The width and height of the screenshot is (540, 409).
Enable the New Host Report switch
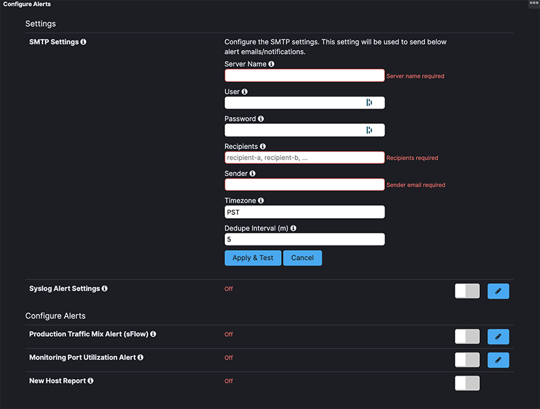[x=467, y=383]
